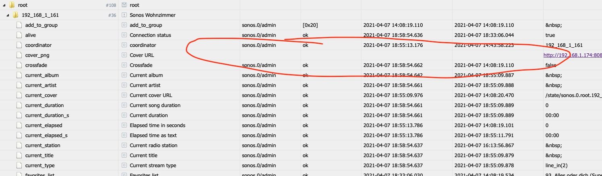Click the file icon beside cover_png
Viewport: 602px width, 176px height.
pos(19,55)
